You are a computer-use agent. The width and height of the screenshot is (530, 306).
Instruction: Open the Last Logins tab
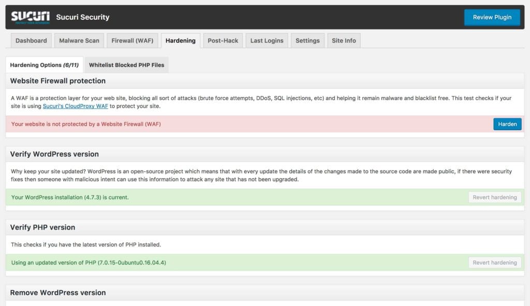click(267, 40)
